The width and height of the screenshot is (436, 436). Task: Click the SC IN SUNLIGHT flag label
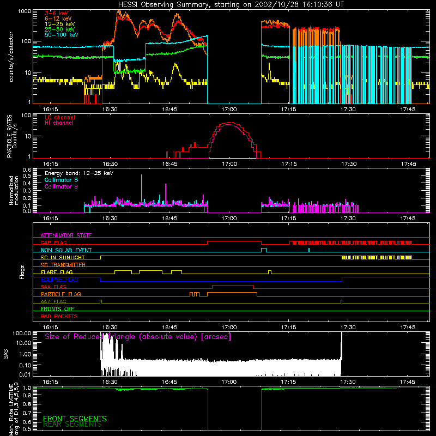63,257
